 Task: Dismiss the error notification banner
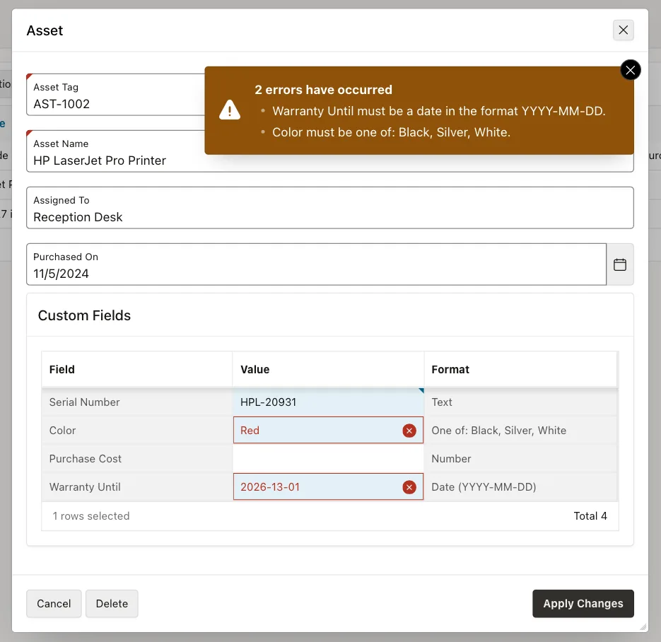(630, 70)
